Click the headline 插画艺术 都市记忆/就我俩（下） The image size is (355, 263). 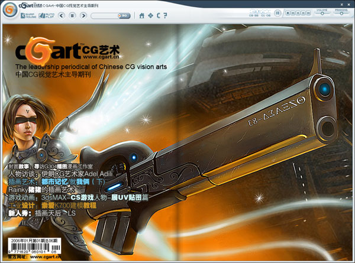tap(57, 182)
